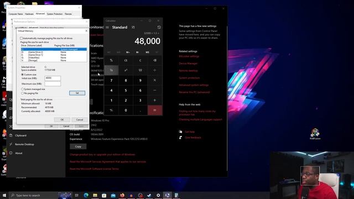
Task: Open the Change product key link
Action: coord(102,155)
